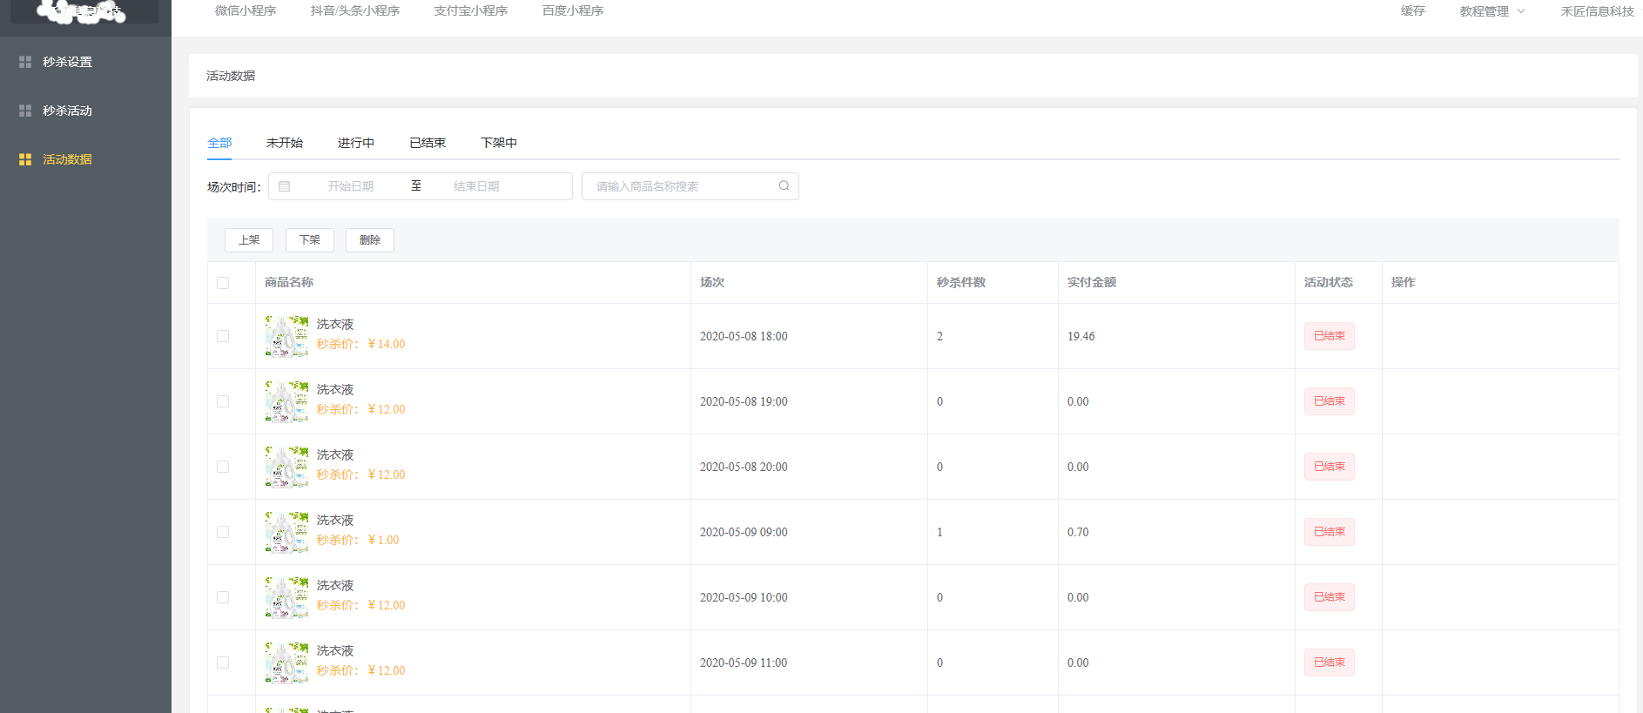The width and height of the screenshot is (1643, 713).
Task: Click the calendar icon in date range field
Action: (x=285, y=186)
